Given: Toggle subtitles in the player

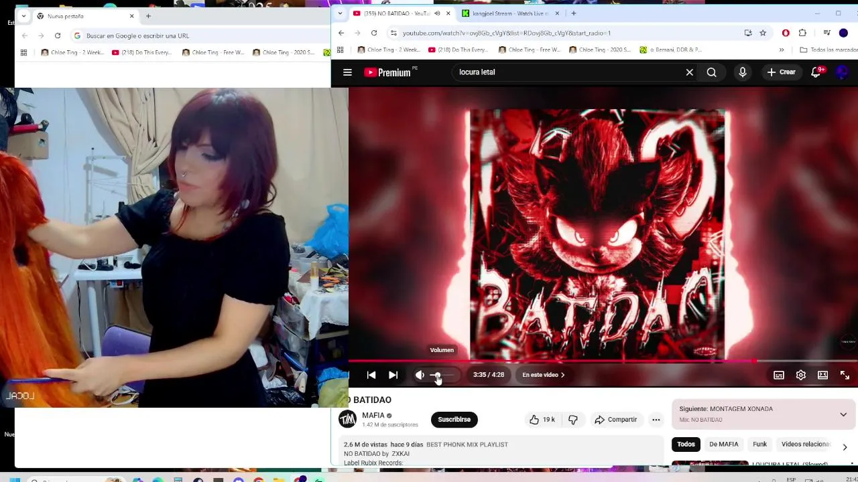Looking at the screenshot, I should click(779, 375).
